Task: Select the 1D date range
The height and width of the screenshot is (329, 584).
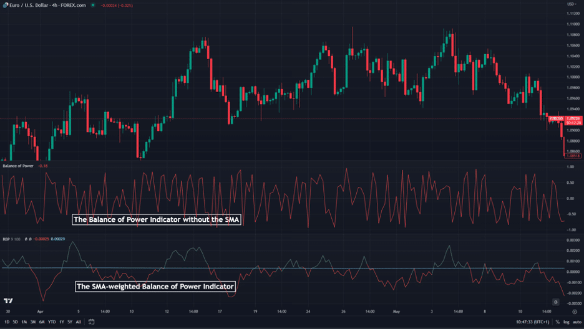Action: 7,322
